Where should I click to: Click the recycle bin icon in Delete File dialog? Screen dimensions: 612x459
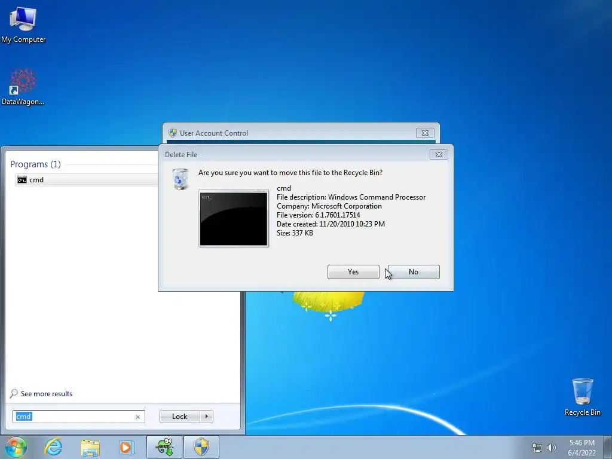(180, 179)
